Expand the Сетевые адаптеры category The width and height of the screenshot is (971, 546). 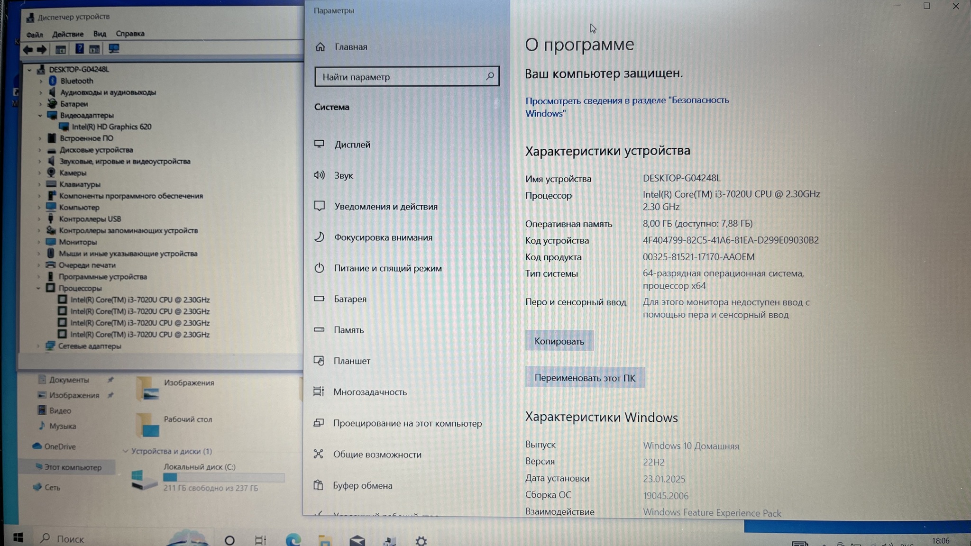pyautogui.click(x=39, y=346)
